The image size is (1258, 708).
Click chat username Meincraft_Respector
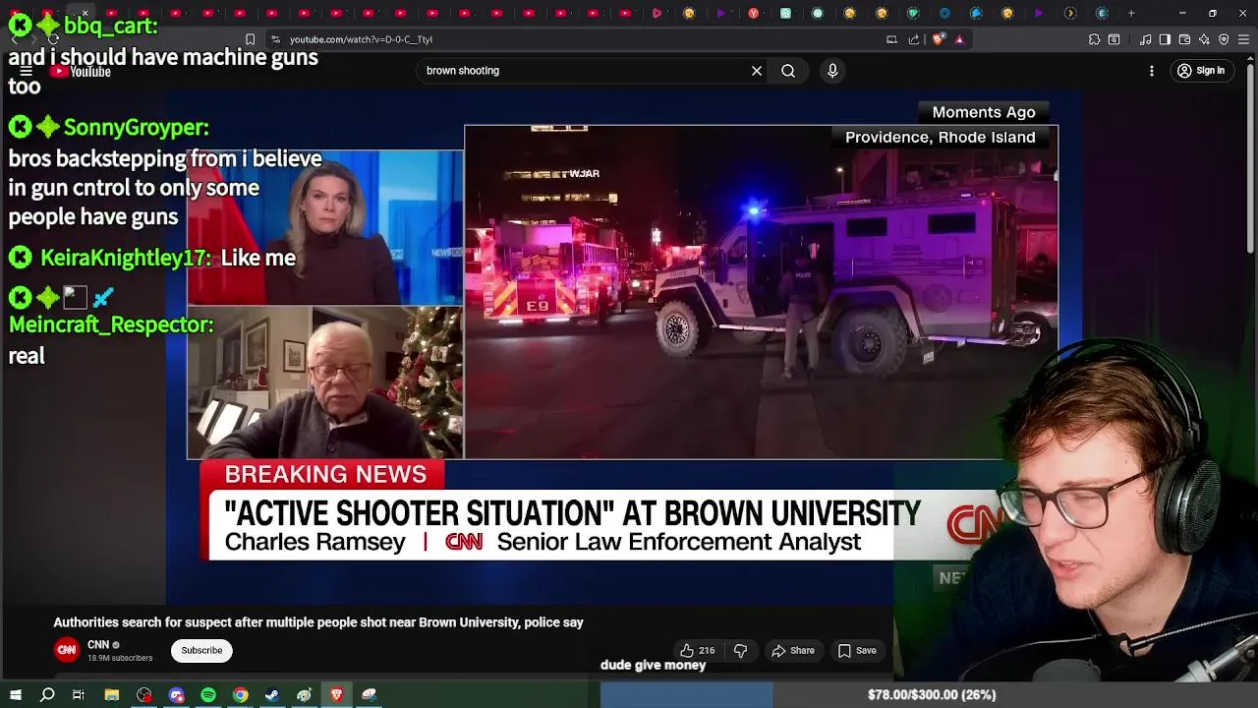(x=111, y=324)
